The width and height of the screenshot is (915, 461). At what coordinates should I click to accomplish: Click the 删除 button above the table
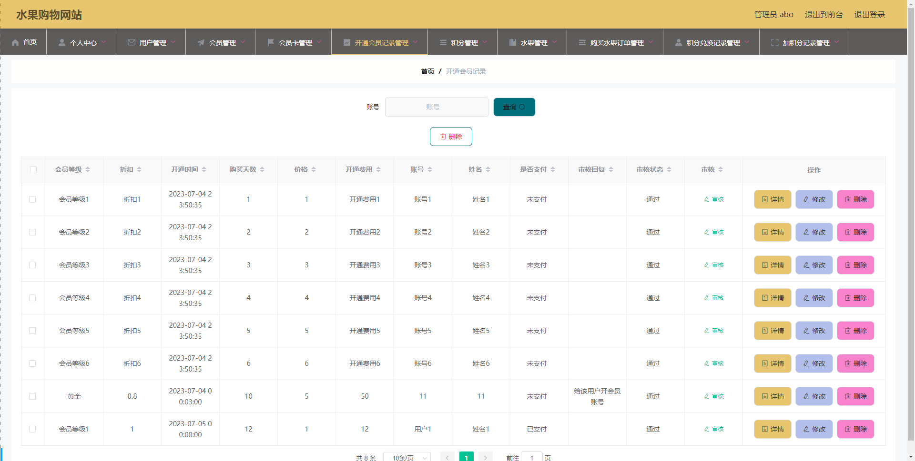pyautogui.click(x=451, y=137)
